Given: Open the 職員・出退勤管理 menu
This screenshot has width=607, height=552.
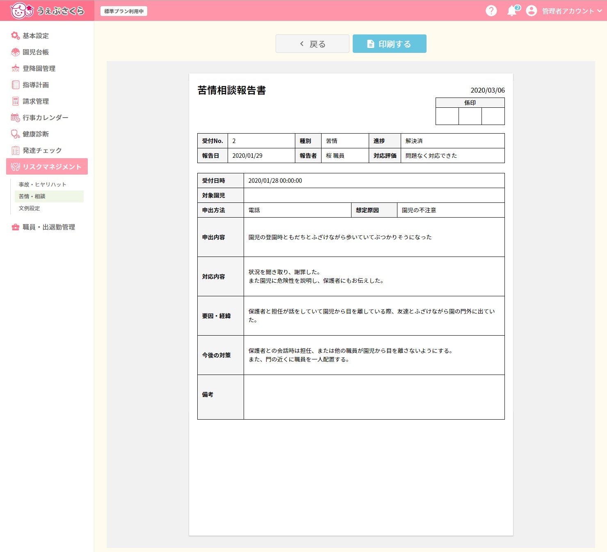Looking at the screenshot, I should (47, 227).
